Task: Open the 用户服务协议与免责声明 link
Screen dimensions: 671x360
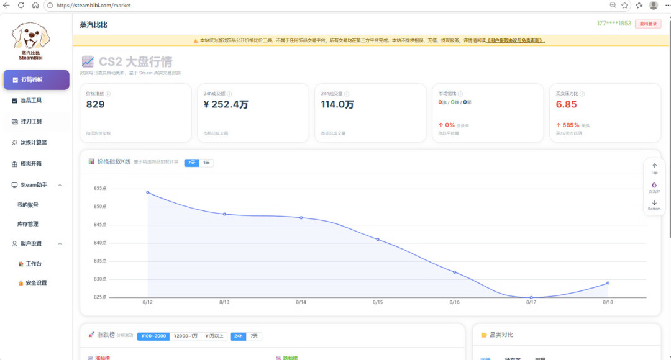Action: coord(515,40)
